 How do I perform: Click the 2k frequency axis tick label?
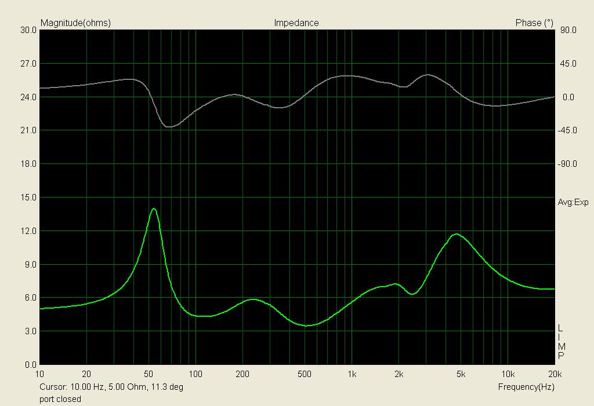point(399,374)
